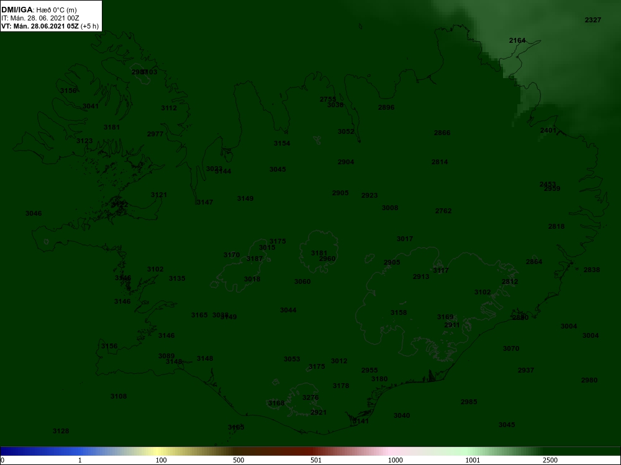Click the 500 label on the color scale
Image resolution: width=621 pixels, height=465 pixels.
pos(238,460)
